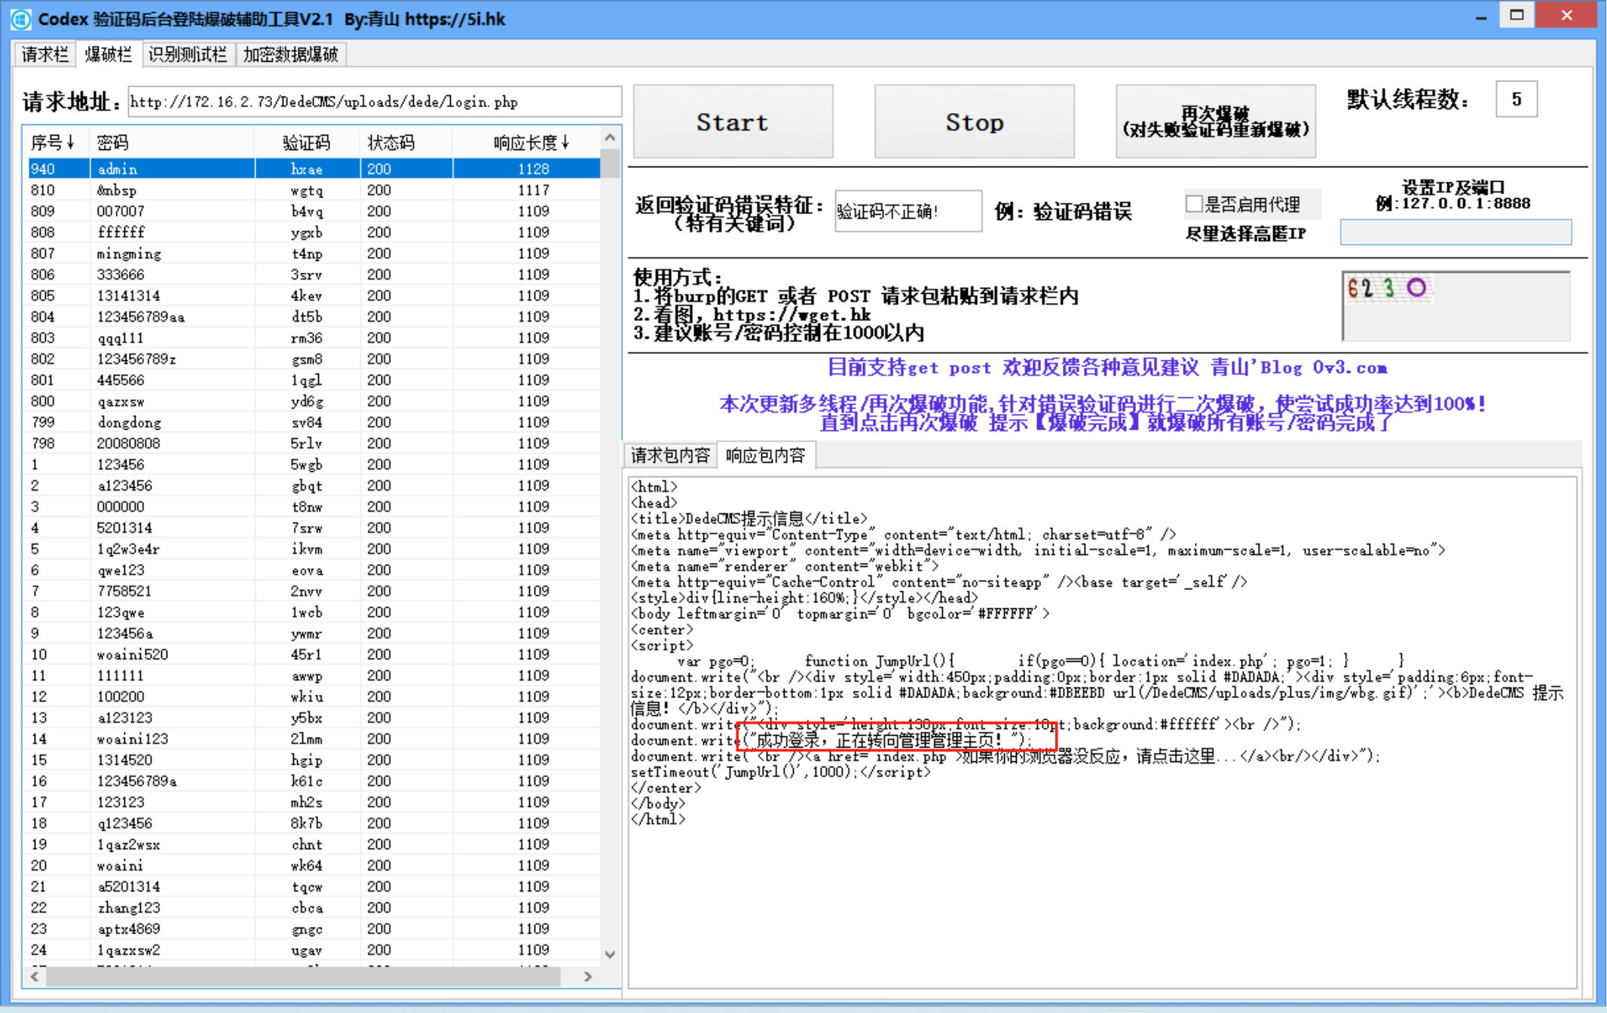Show the 响应包内容 tab
Viewport: 1607px width, 1013px height.
(x=766, y=455)
